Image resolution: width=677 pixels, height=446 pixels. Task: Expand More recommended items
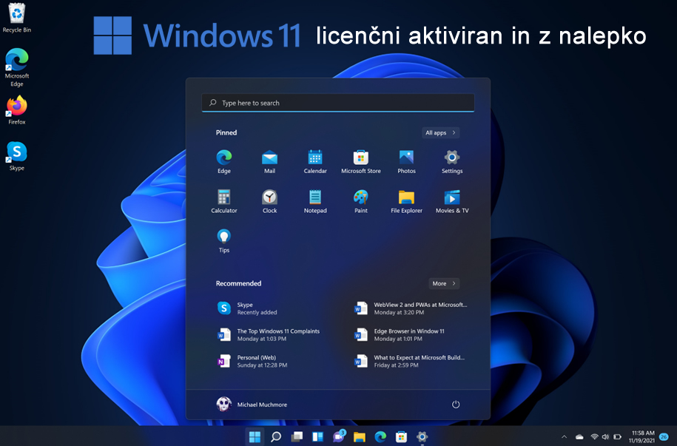pos(443,283)
